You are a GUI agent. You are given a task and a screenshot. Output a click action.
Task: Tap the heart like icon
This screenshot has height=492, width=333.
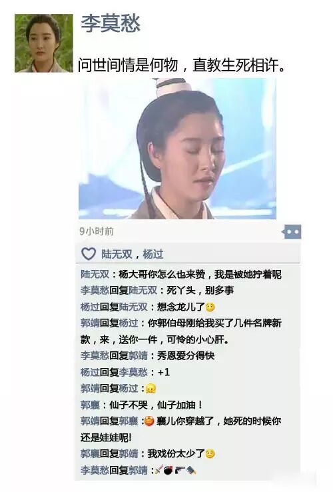[x=89, y=253]
